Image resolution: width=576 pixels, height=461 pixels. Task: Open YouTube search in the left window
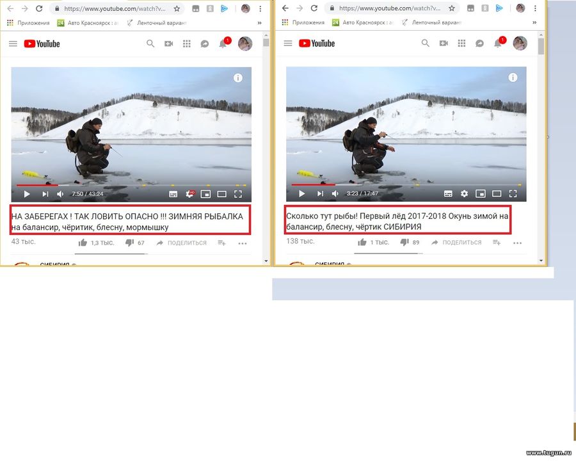tap(150, 44)
